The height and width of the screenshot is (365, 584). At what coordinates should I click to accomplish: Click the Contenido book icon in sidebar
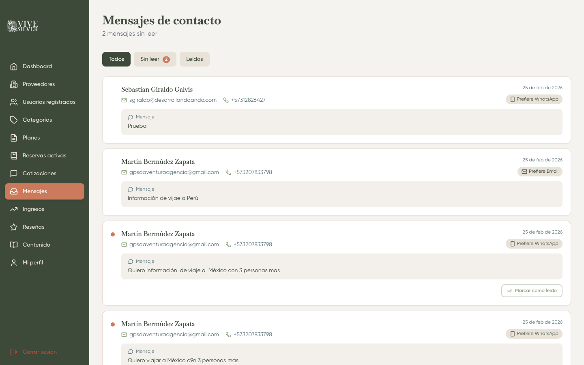point(14,245)
